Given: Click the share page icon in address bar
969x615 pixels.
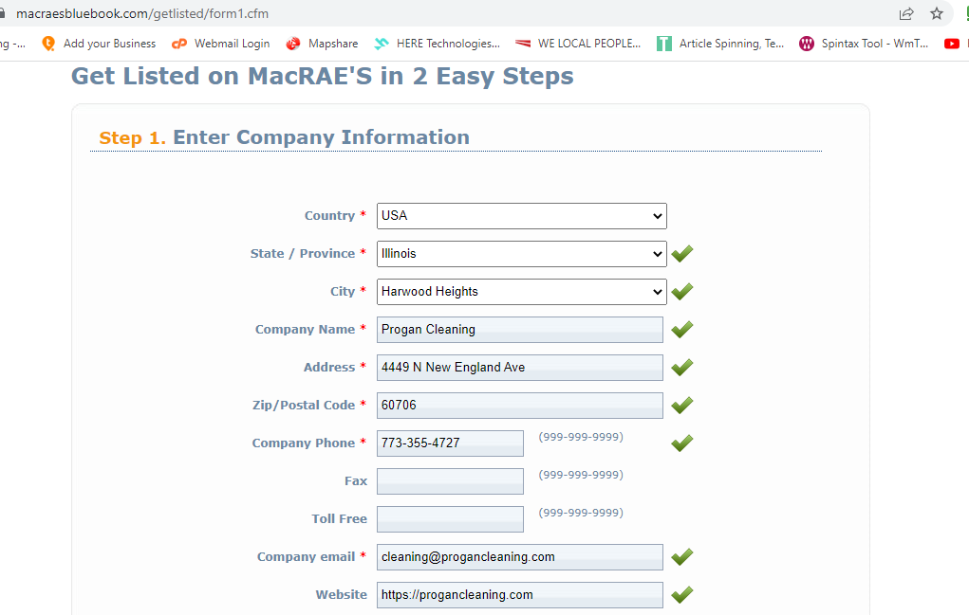Looking at the screenshot, I should (906, 13).
